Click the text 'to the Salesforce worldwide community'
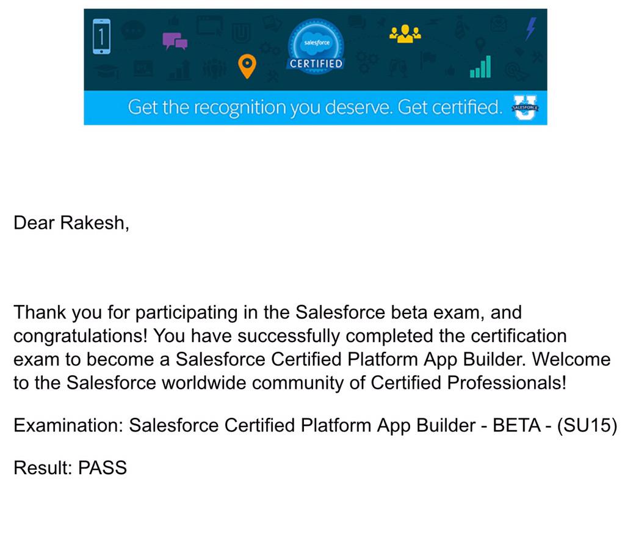The width and height of the screenshot is (625, 556). 179,382
